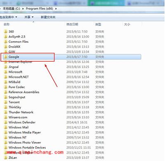Click the Pure Codec folder icon
Screen dimensions: 165x161
[x=6, y=87]
